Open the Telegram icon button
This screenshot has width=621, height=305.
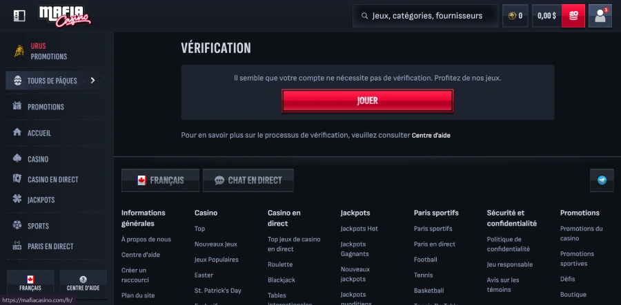coord(602,180)
